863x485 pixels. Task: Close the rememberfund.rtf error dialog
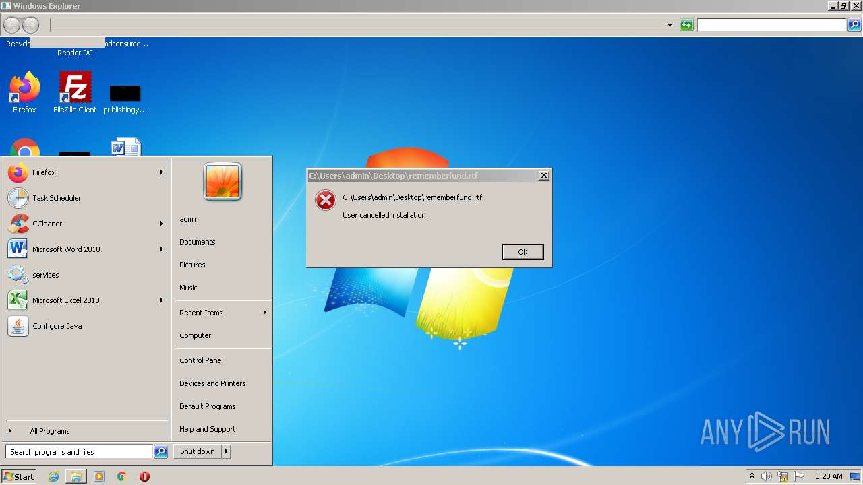(x=544, y=176)
